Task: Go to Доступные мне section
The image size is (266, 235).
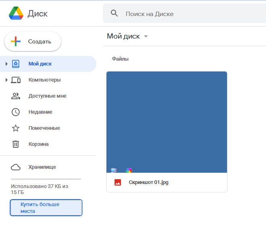Action: click(47, 96)
